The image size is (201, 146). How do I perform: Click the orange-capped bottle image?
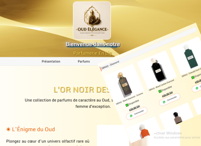145,131
